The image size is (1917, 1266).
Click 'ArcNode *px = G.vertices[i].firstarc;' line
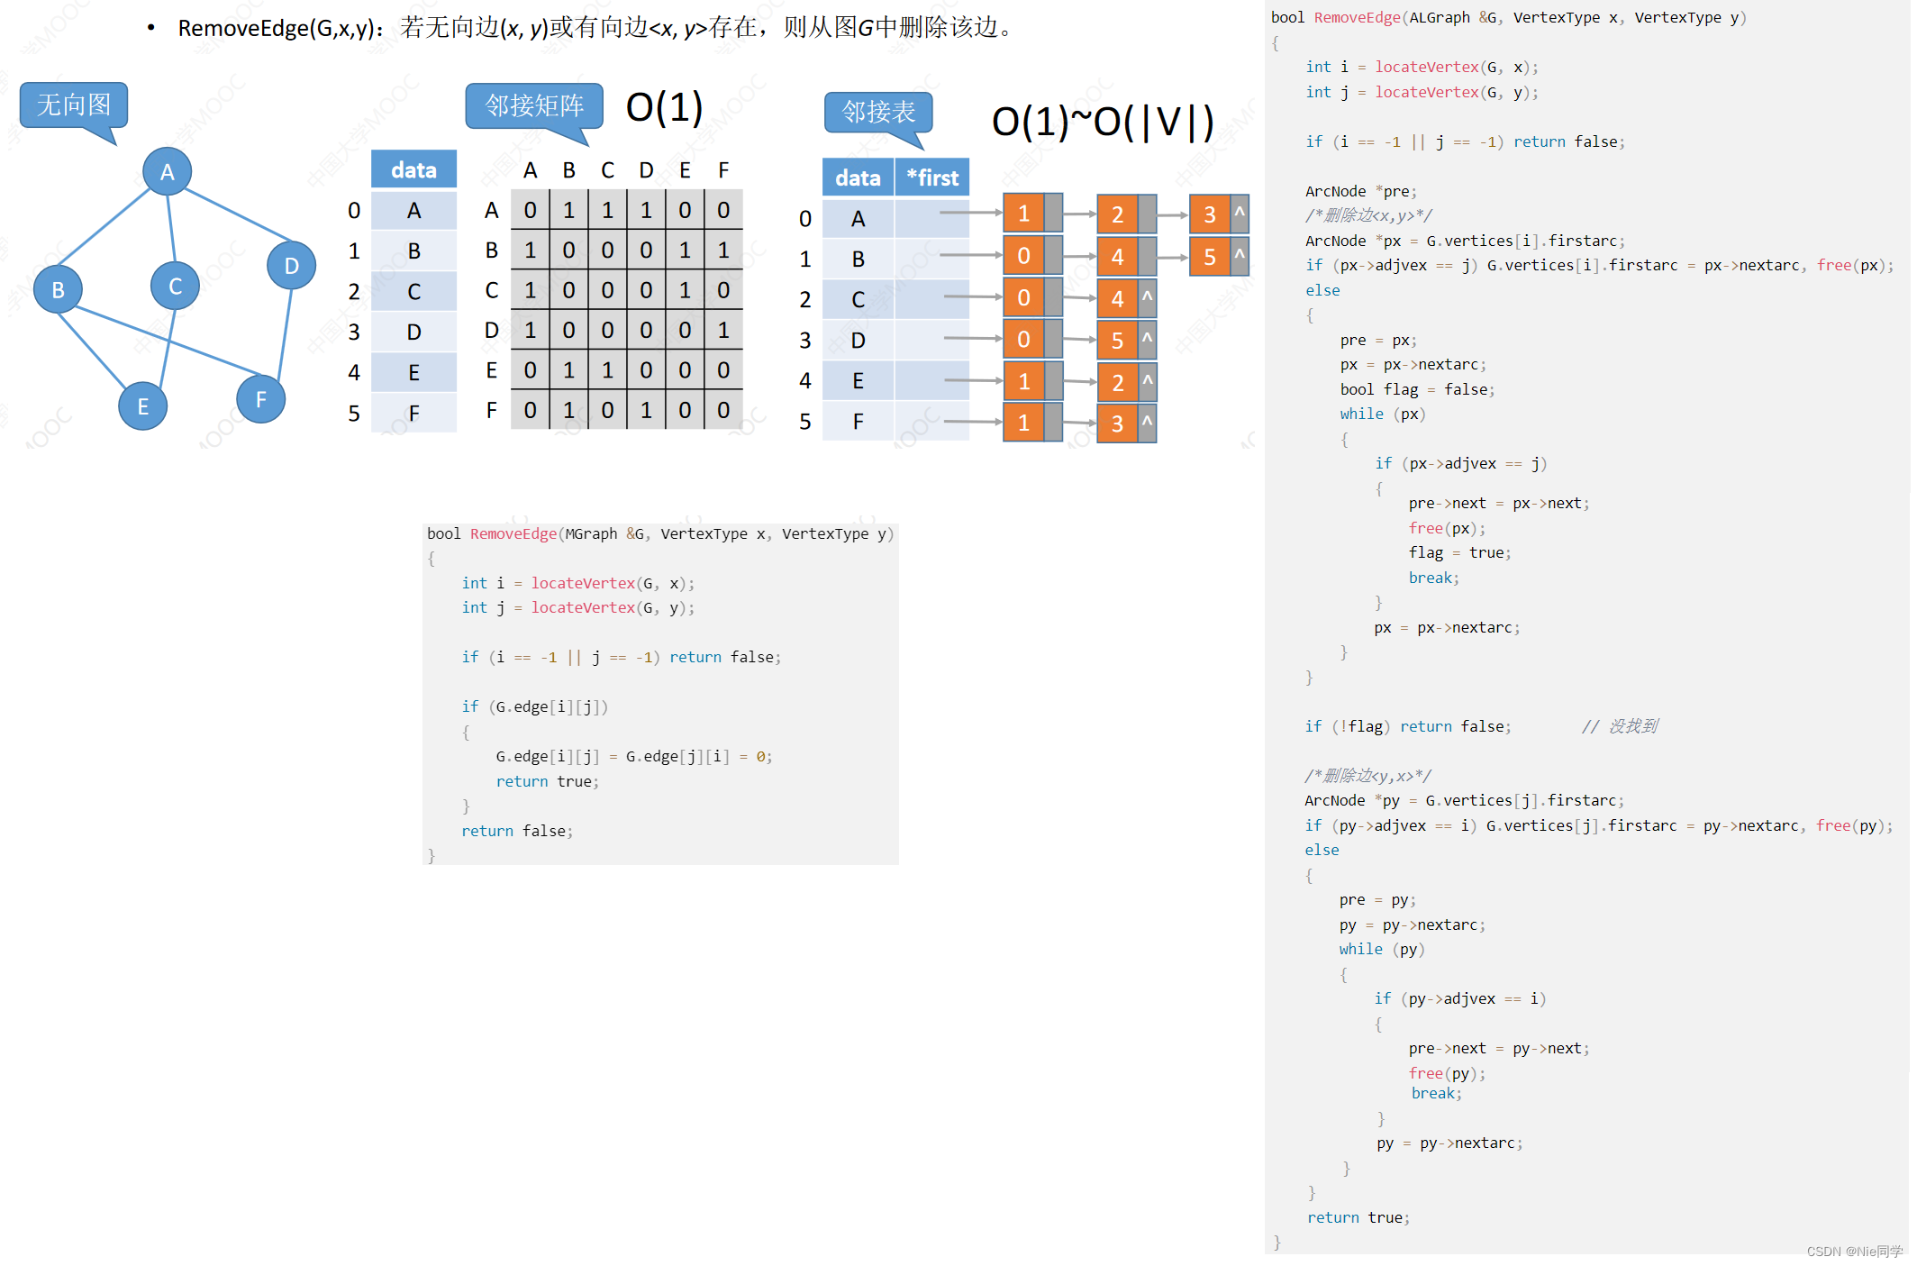pyautogui.click(x=1466, y=241)
